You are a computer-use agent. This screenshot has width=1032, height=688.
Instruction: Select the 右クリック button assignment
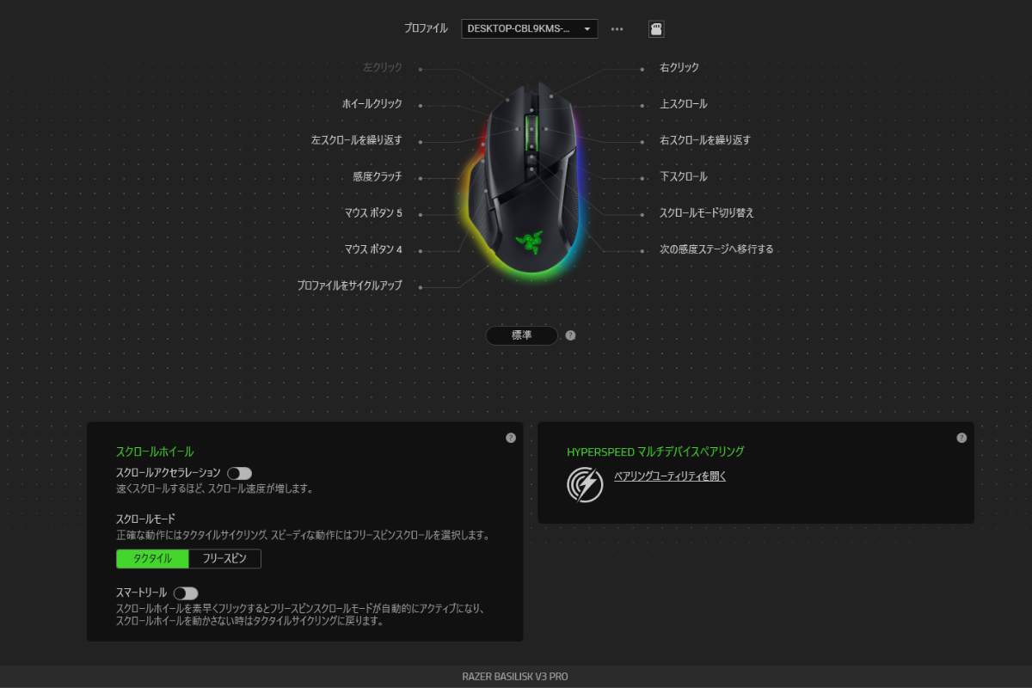pos(679,67)
